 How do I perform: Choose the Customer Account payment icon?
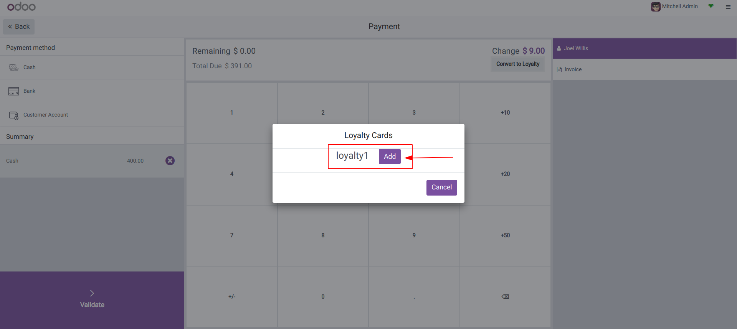point(13,115)
